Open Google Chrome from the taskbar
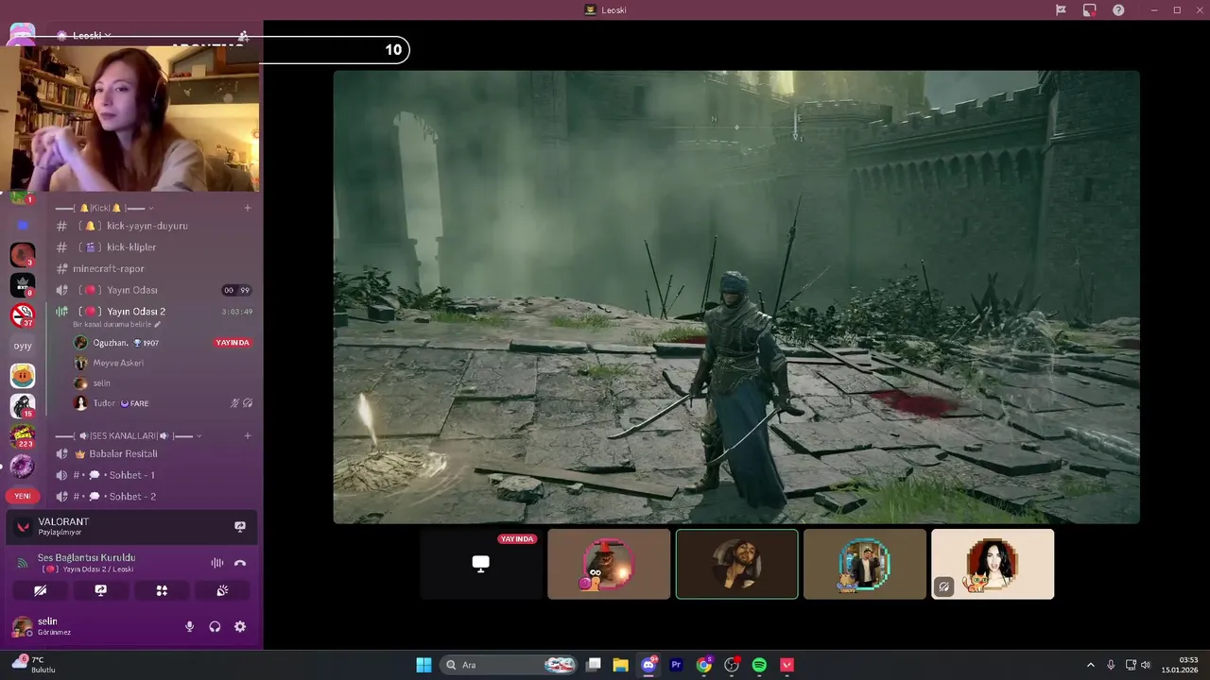Viewport: 1210px width, 680px height. [703, 665]
